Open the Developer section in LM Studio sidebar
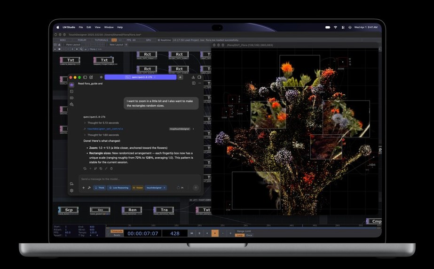The height and width of the screenshot is (269, 434). coord(71,91)
